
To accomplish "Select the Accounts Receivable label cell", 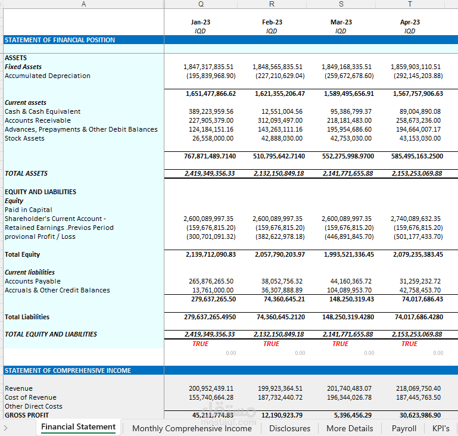I will point(38,120).
